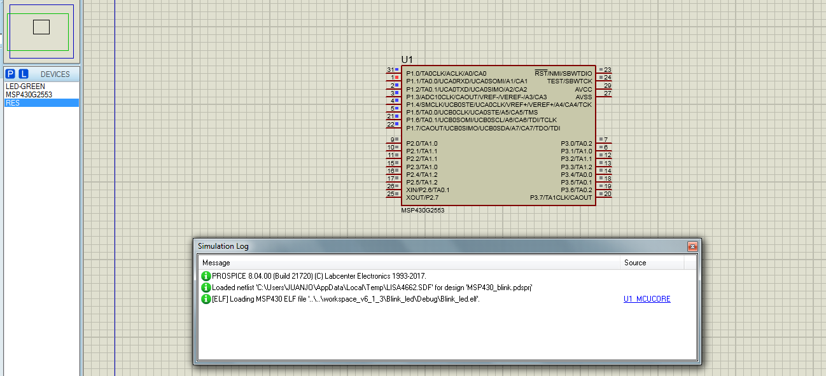The height and width of the screenshot is (376, 826).
Task: Click the MSP430G2553 label under the chip
Action: (423, 210)
